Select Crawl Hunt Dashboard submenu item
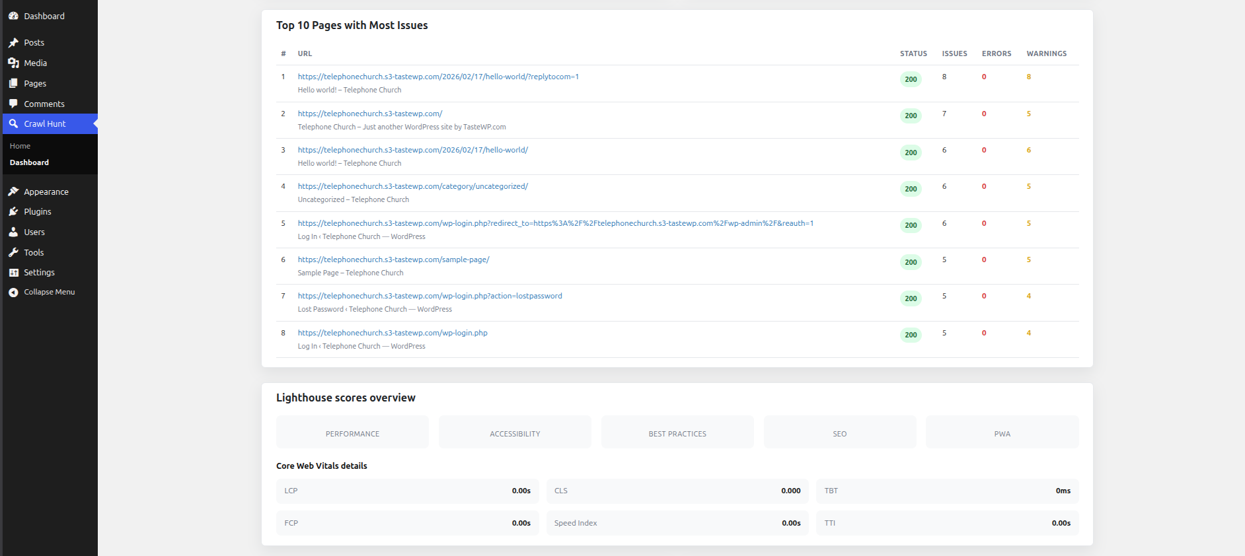 (x=29, y=162)
